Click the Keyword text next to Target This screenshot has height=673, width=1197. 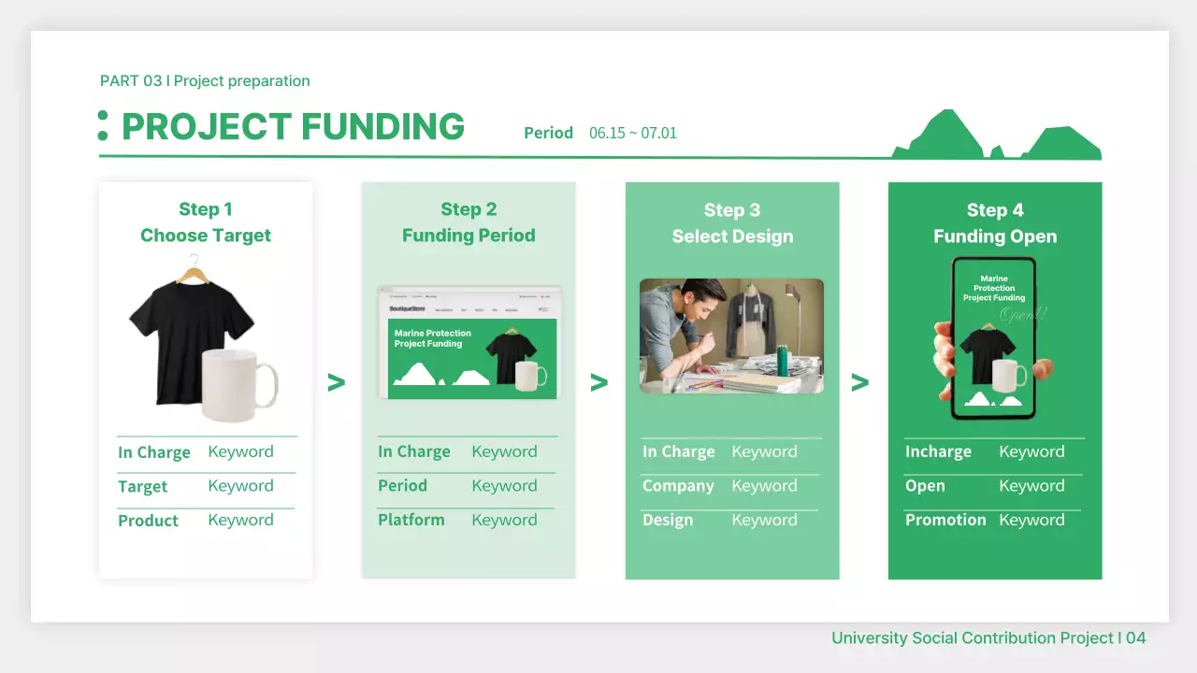coord(240,486)
